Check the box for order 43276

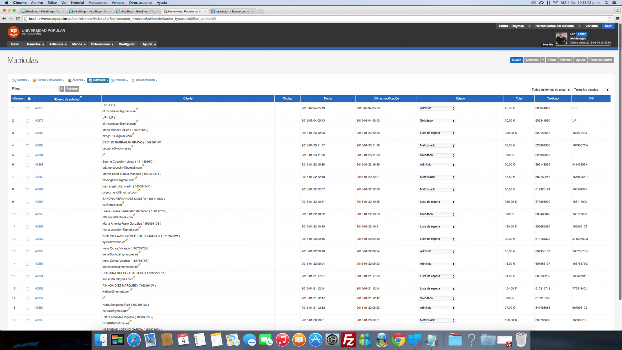(27, 109)
